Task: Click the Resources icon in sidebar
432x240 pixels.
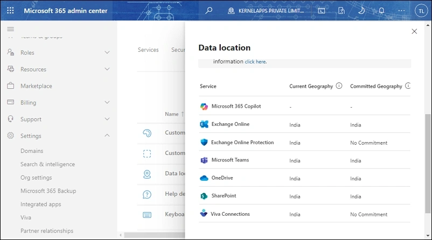Action: tap(10, 69)
